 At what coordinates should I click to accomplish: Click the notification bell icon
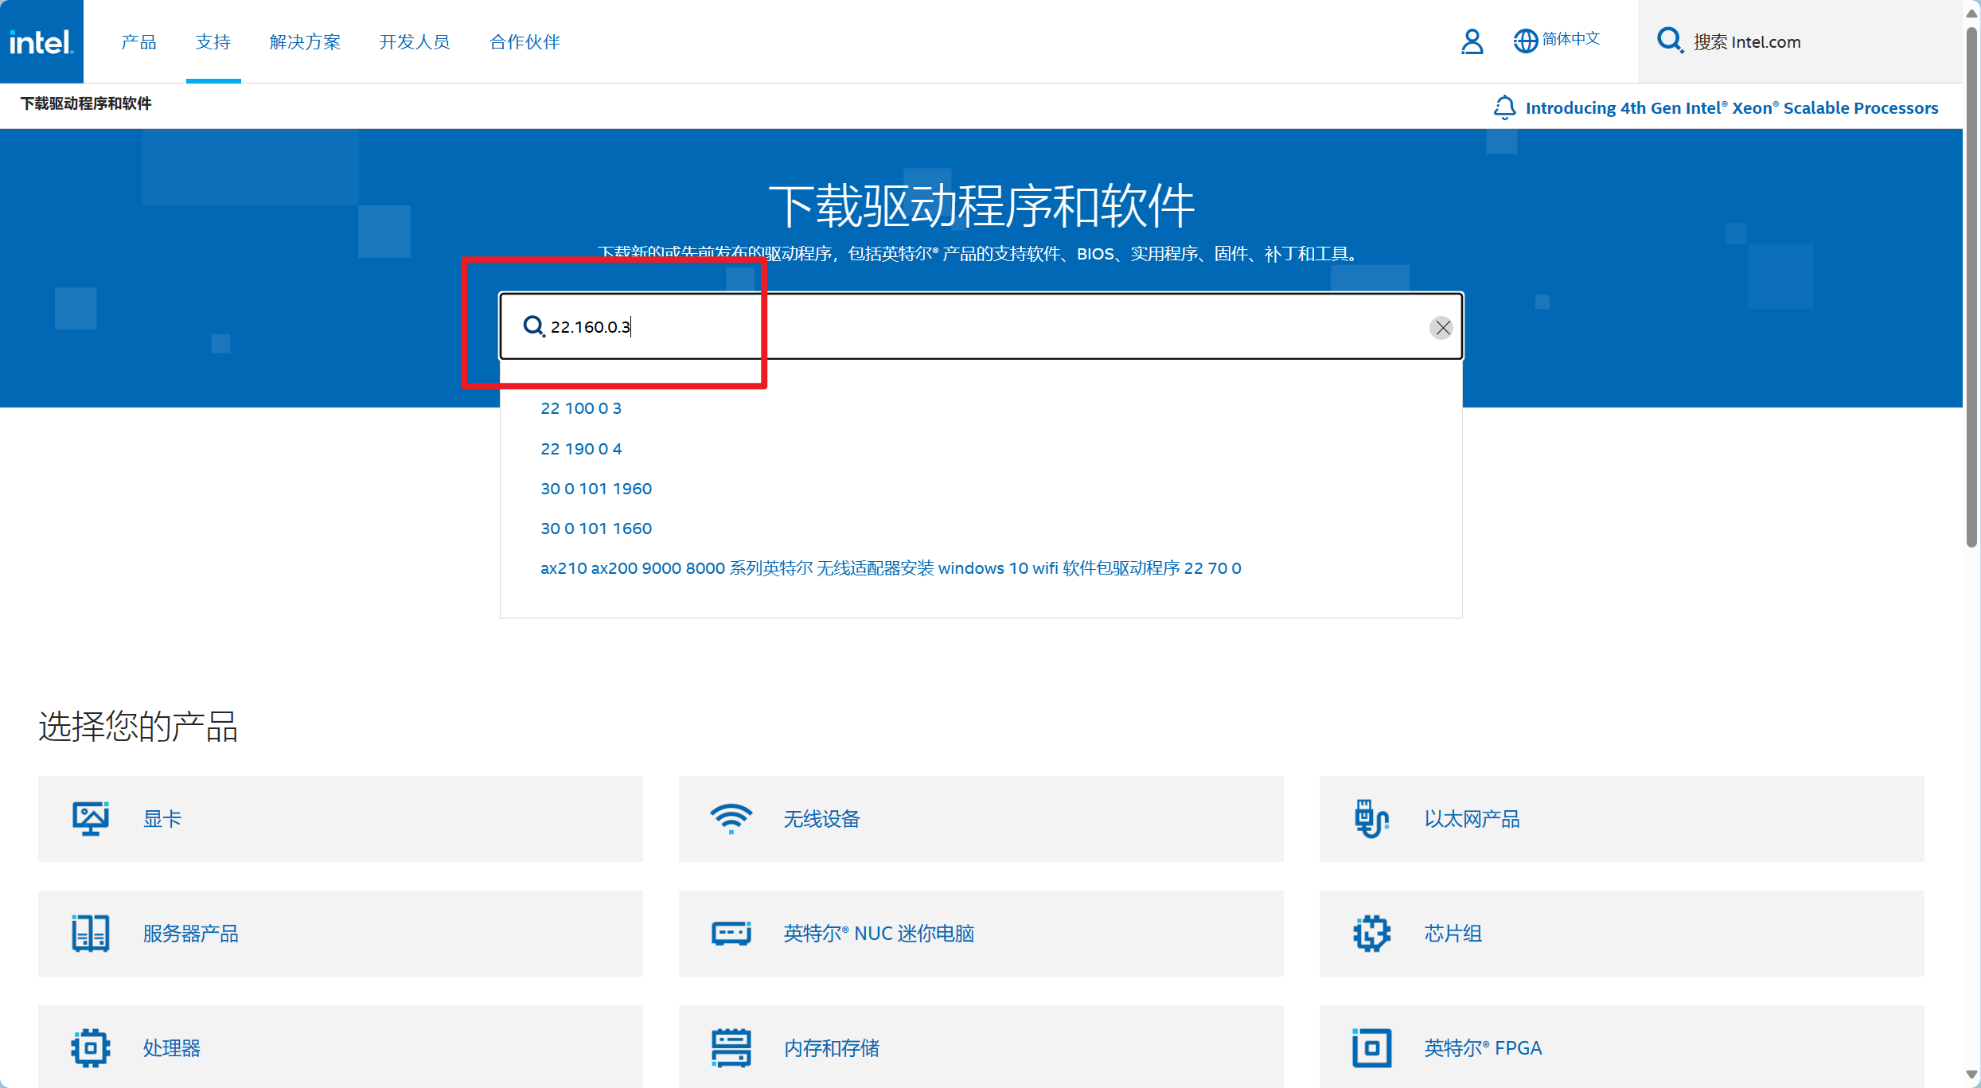click(x=1504, y=107)
